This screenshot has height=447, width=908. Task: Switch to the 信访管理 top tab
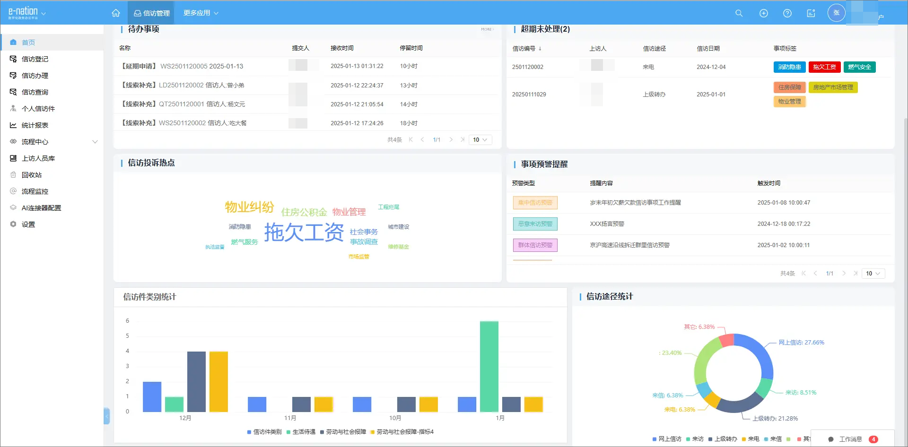pos(152,13)
